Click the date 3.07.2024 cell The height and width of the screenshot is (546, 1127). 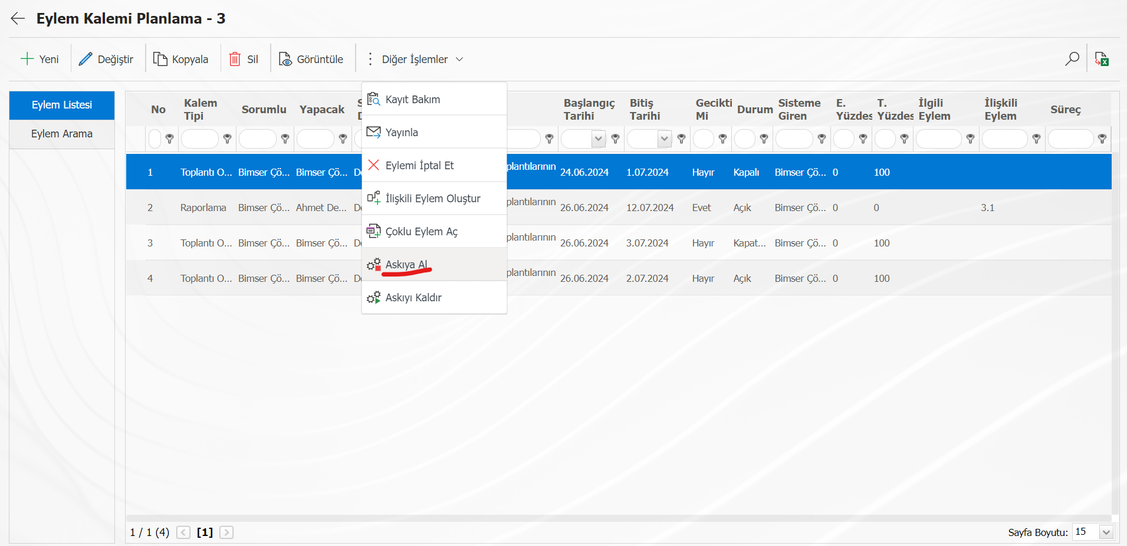(647, 243)
